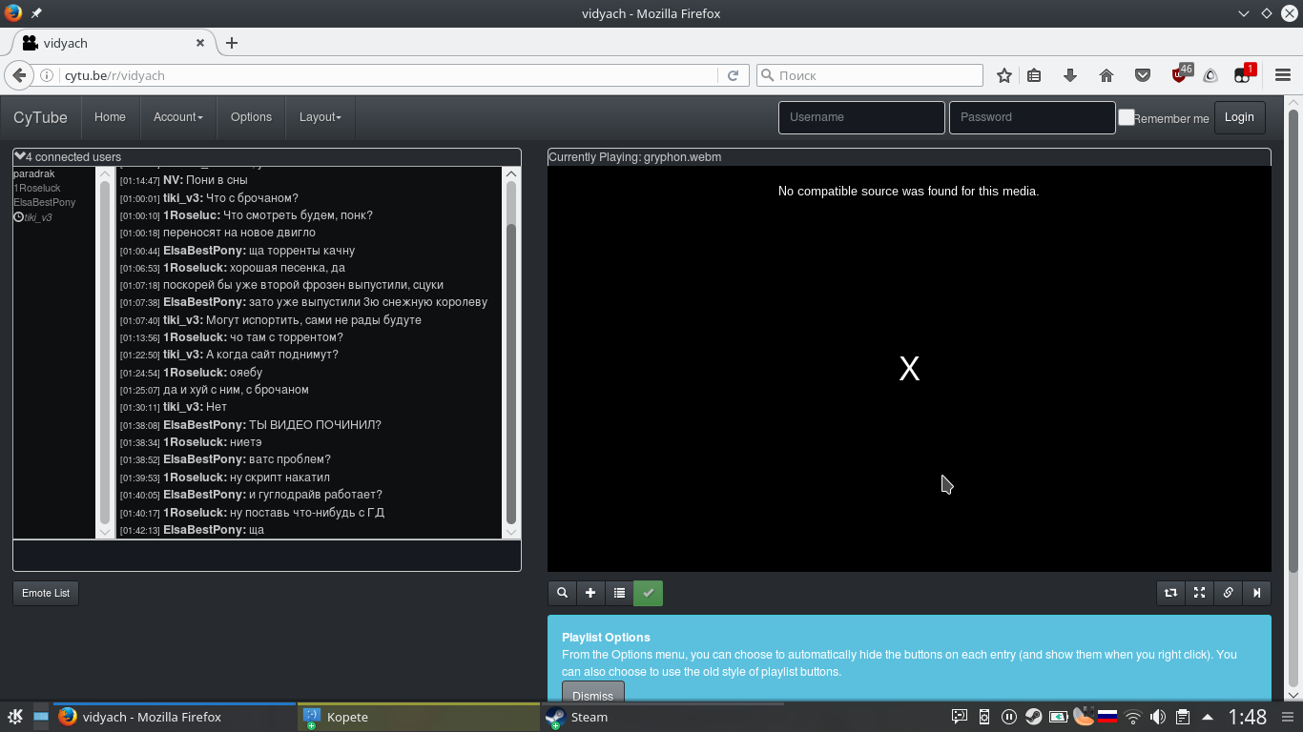Click the user list scrollbar
The height and width of the screenshot is (732, 1303).
pyautogui.click(x=106, y=353)
